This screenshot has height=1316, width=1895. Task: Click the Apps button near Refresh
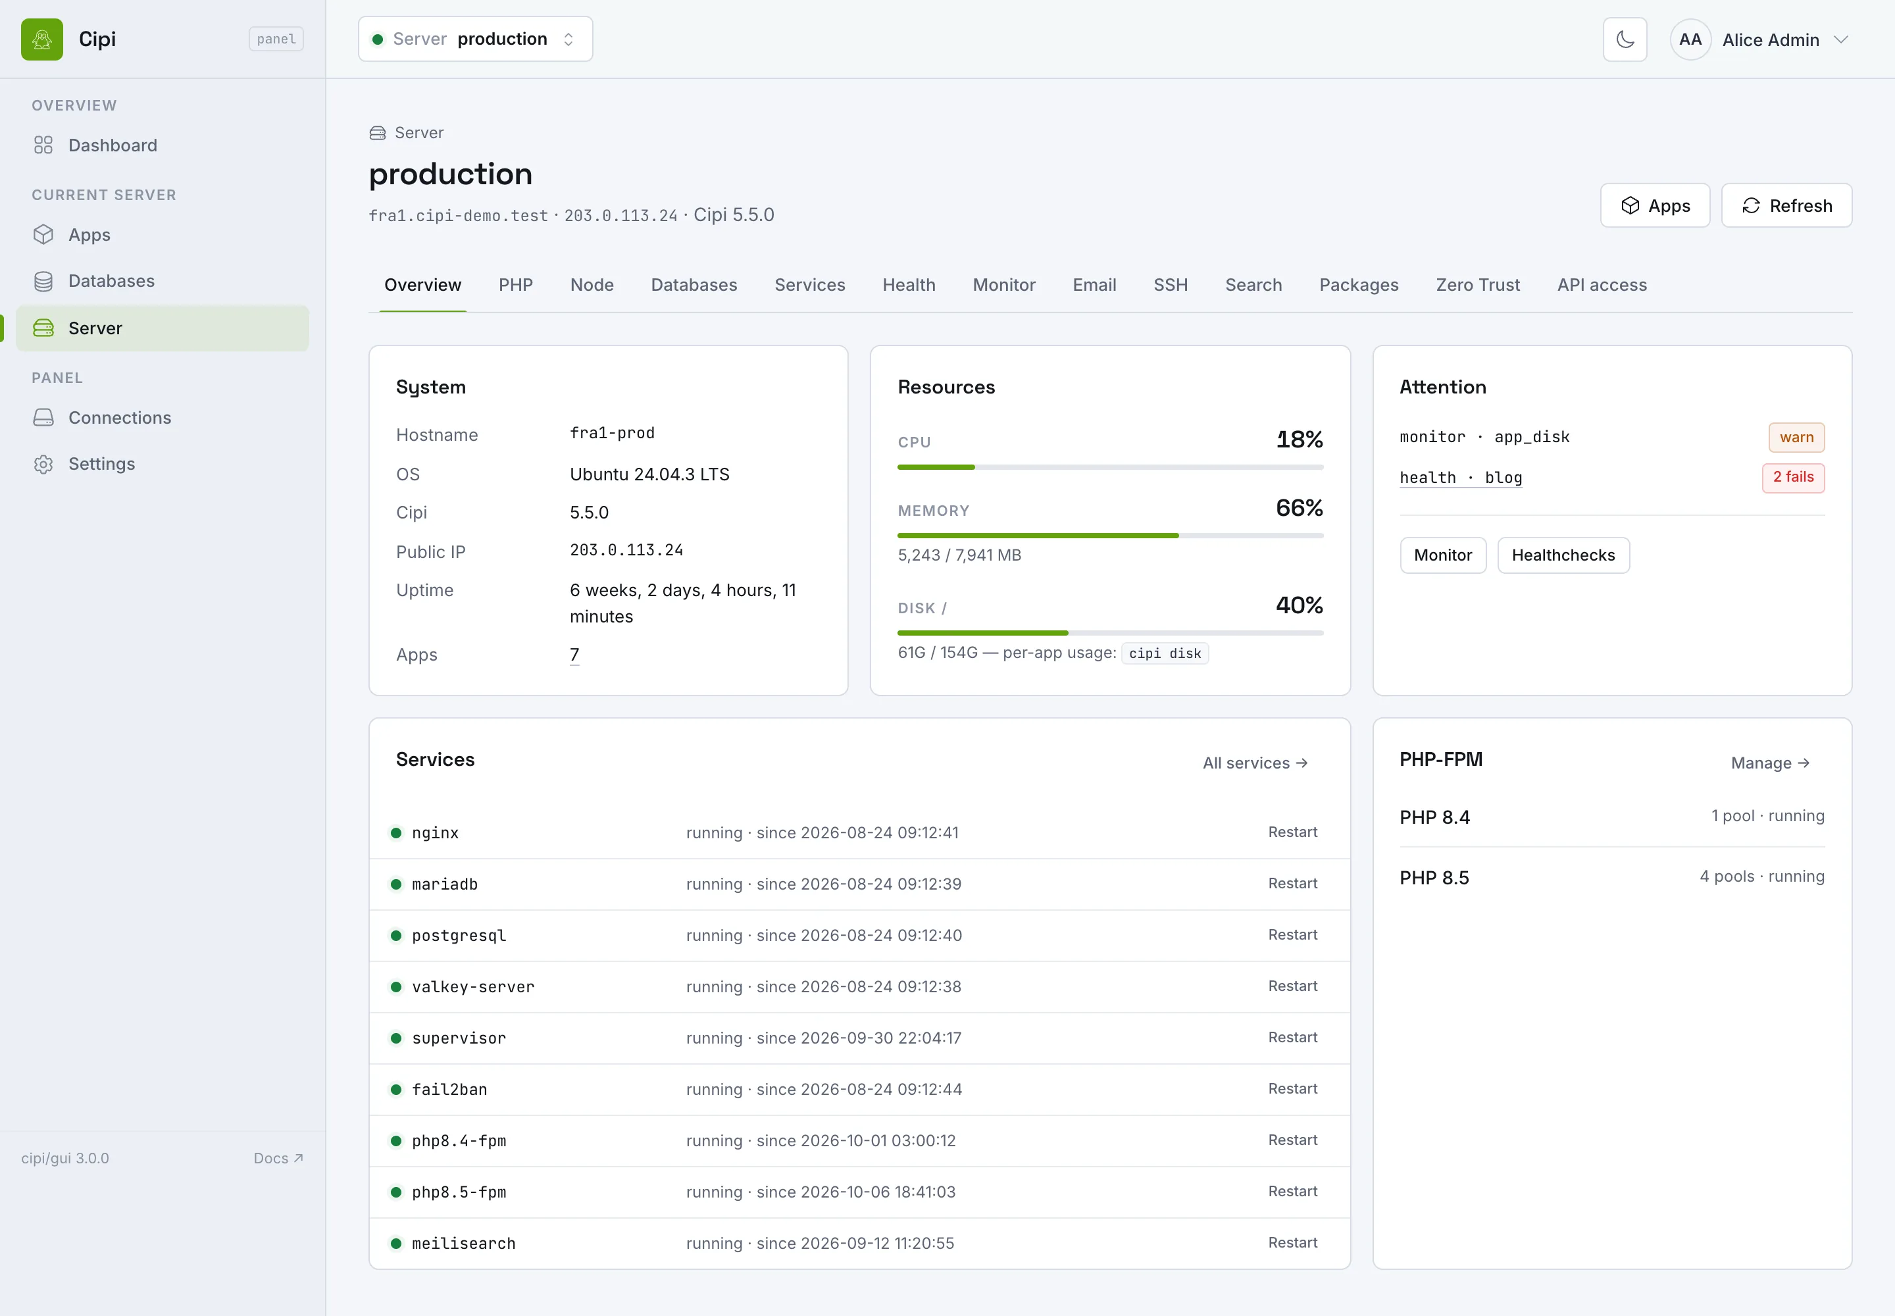[1654, 205]
